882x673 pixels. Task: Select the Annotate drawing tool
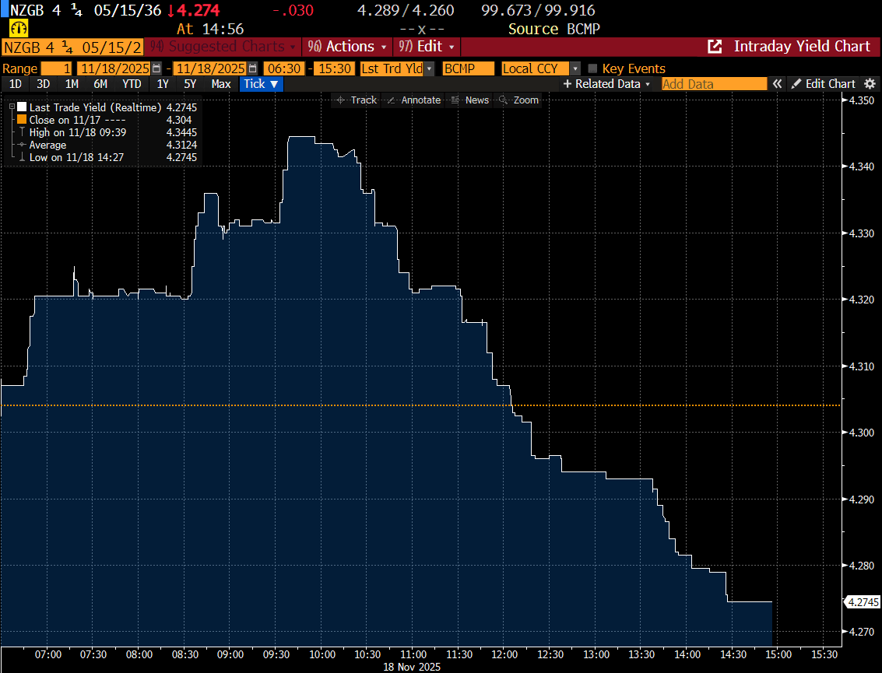[414, 100]
